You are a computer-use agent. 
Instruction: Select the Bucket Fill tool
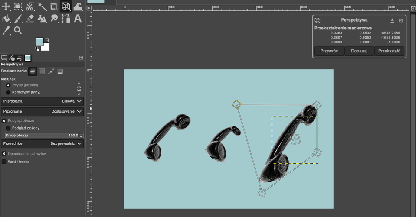pyautogui.click(x=6, y=19)
